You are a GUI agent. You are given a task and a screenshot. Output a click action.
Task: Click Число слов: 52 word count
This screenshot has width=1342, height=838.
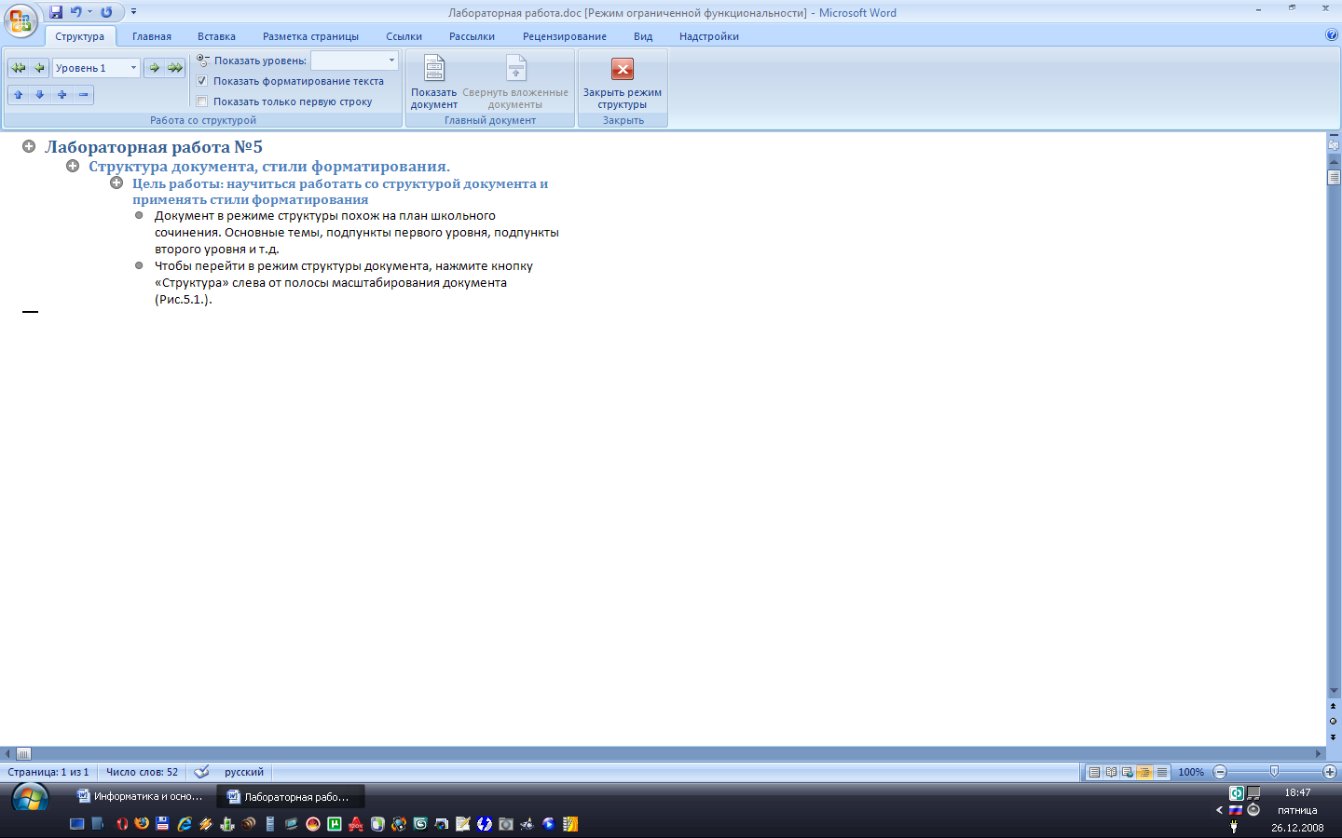pos(142,772)
